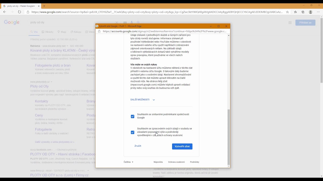Close the 'ploty od oty' browser tab
This screenshot has width=323, height=181.
point(39,6)
